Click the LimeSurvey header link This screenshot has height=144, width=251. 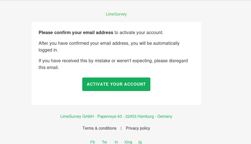pyautogui.click(x=116, y=14)
